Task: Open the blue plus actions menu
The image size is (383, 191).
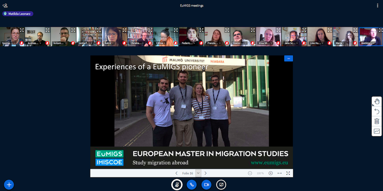Action: [9, 185]
